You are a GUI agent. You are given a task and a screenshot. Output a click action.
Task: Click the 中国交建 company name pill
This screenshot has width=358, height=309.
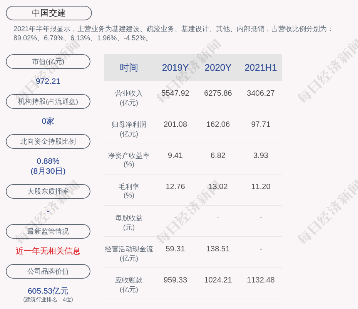[49, 13]
